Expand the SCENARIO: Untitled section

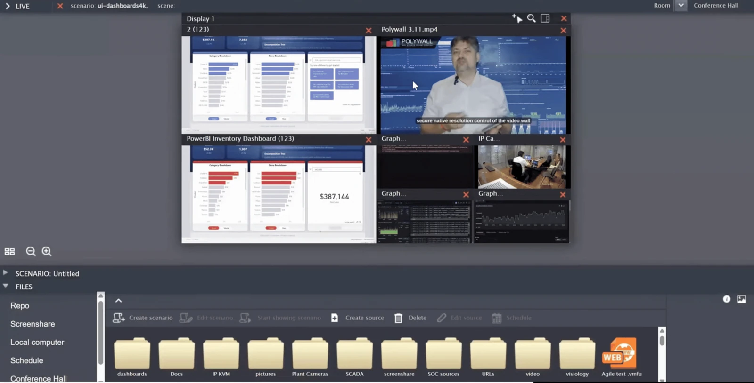pos(5,272)
